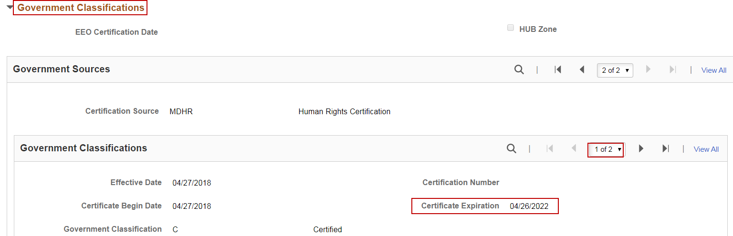Click the orange Government Classifications section heading

click(x=81, y=8)
